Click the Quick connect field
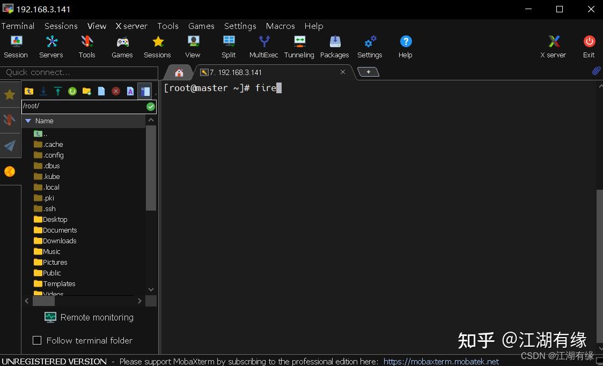The width and height of the screenshot is (603, 366). pos(79,72)
